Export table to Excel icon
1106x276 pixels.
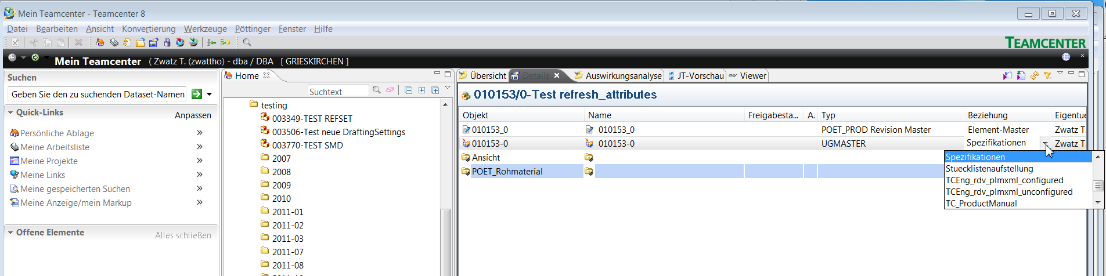coord(1021,75)
